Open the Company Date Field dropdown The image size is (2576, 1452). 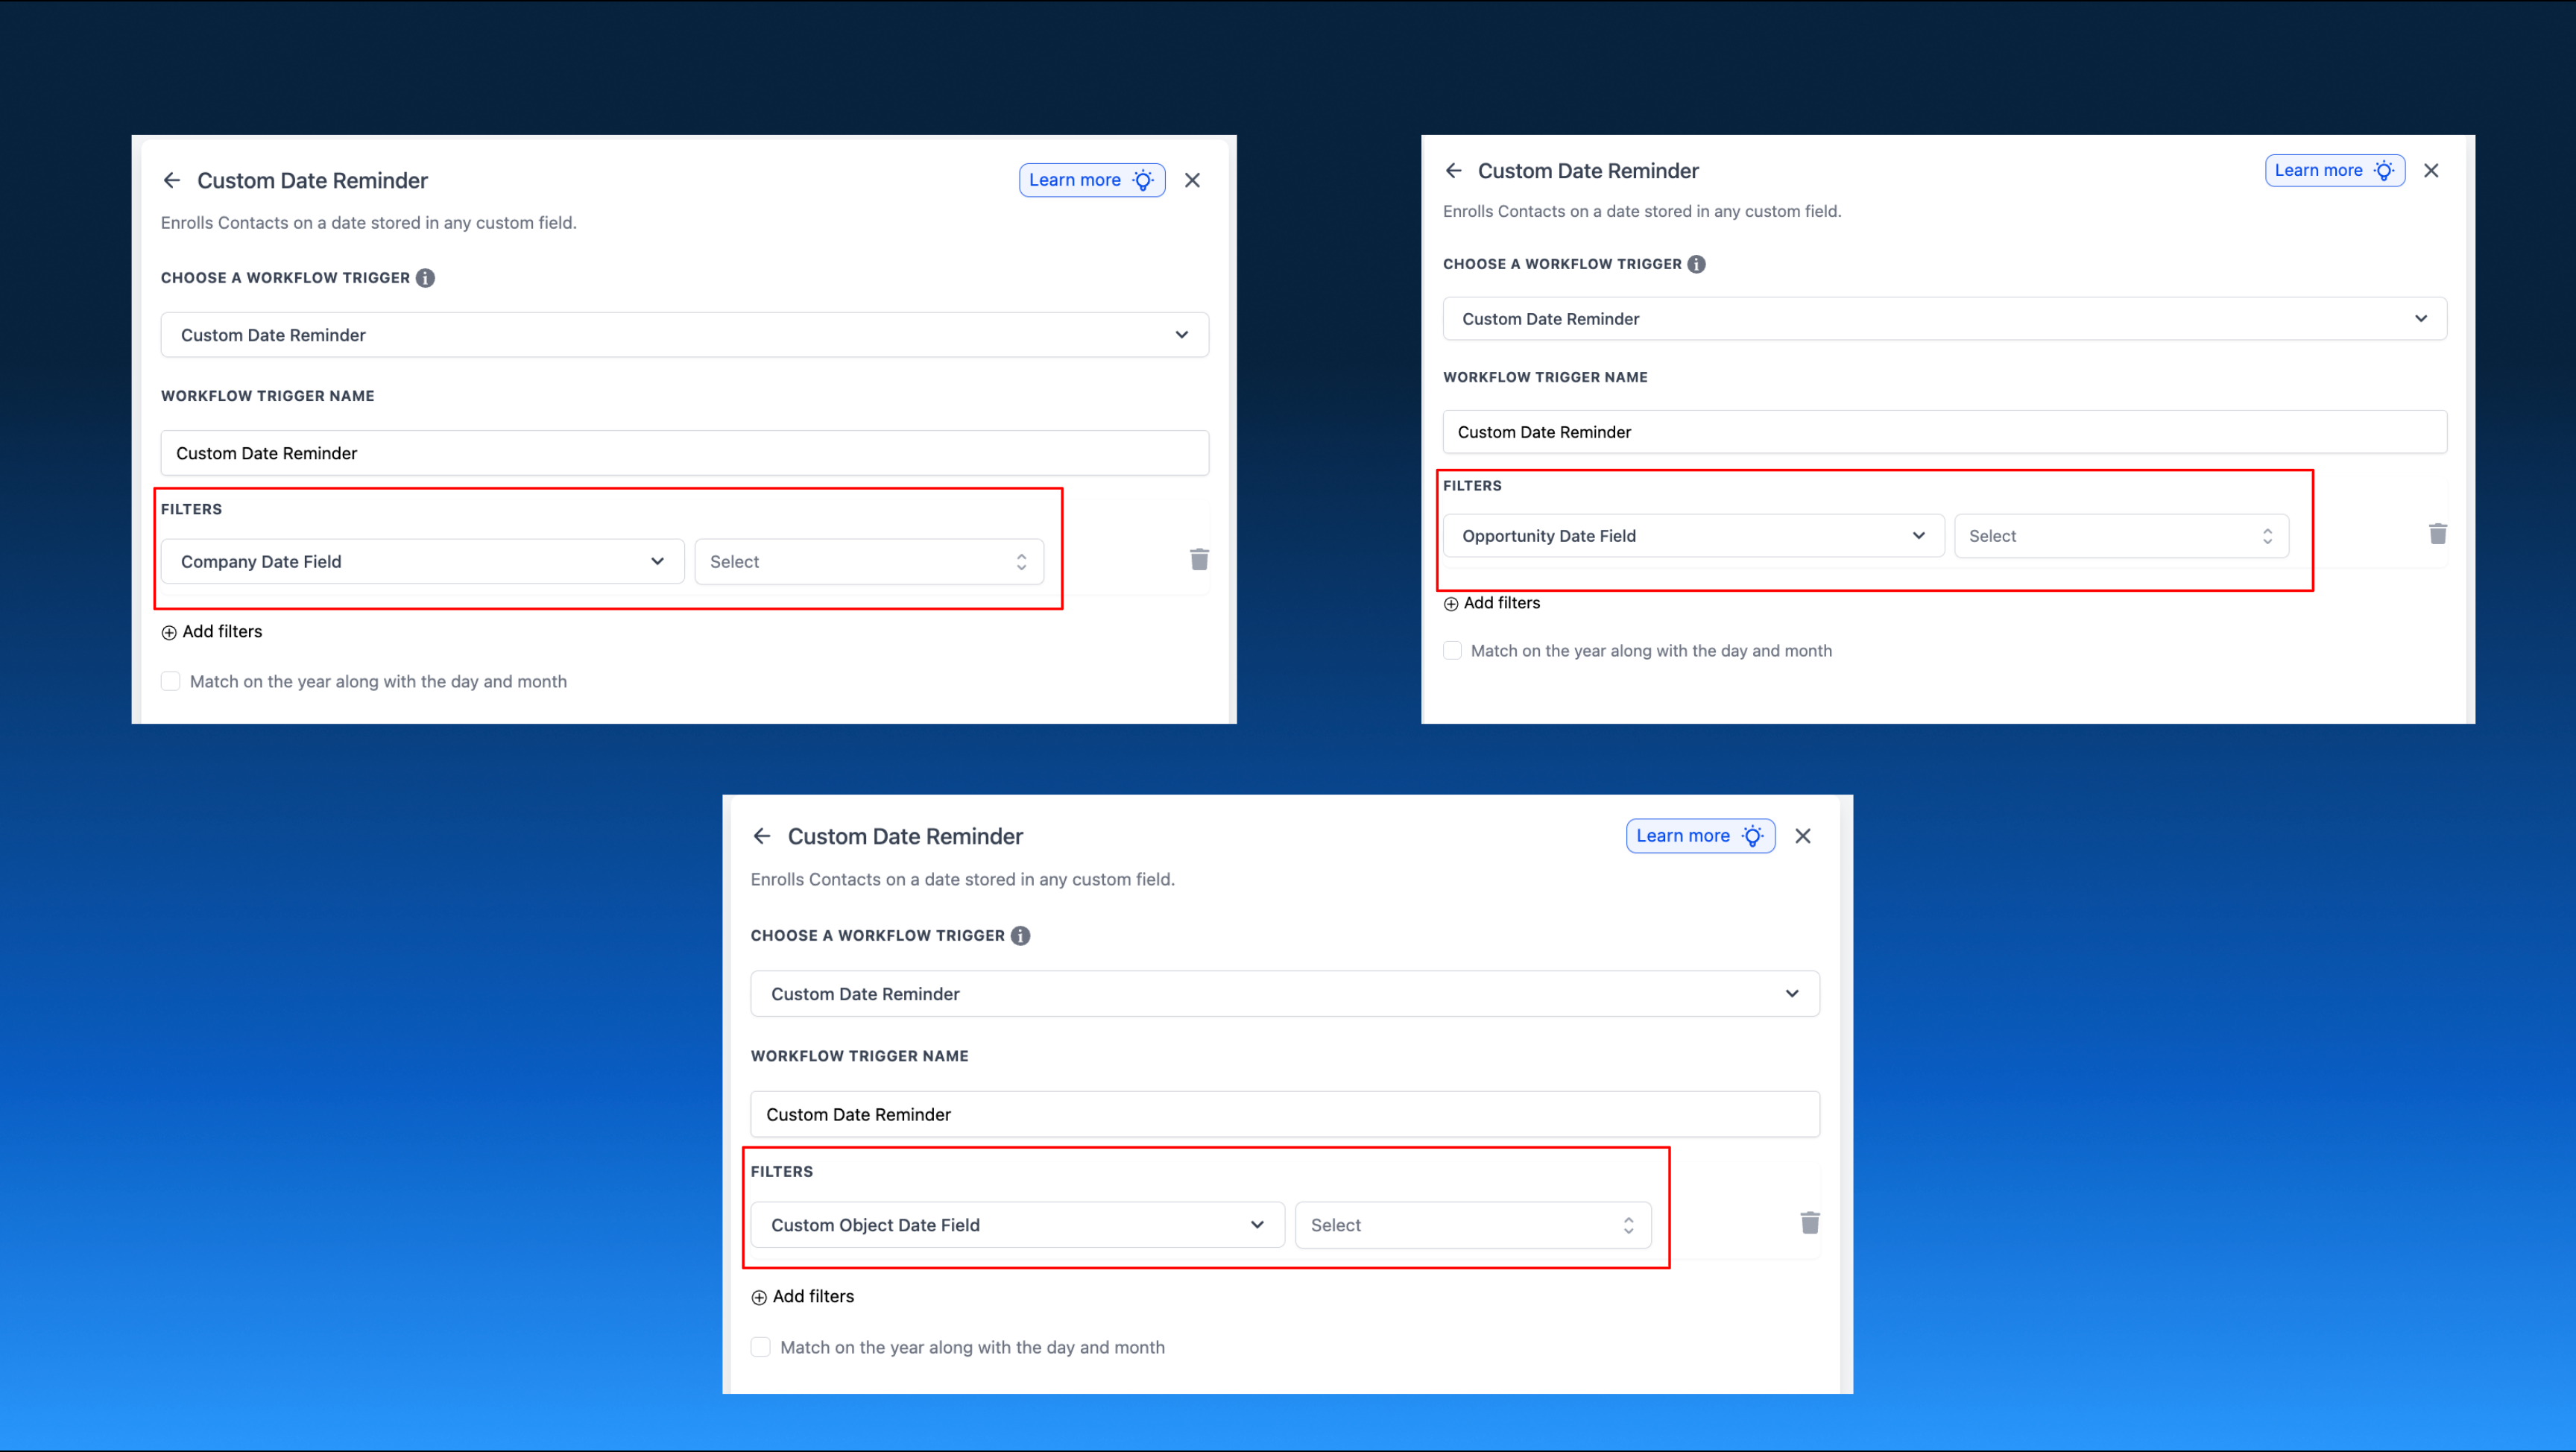[422, 562]
